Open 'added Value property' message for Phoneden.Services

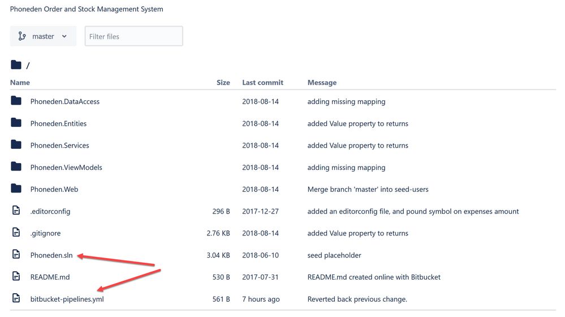pyautogui.click(x=358, y=145)
